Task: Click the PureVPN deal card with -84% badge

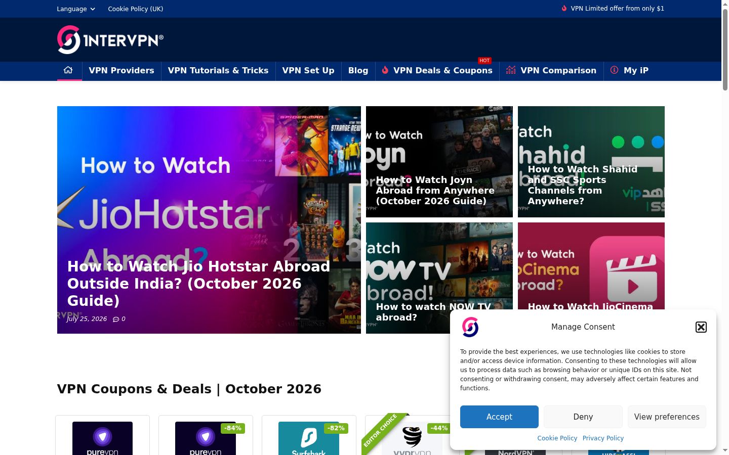Action: point(206,435)
